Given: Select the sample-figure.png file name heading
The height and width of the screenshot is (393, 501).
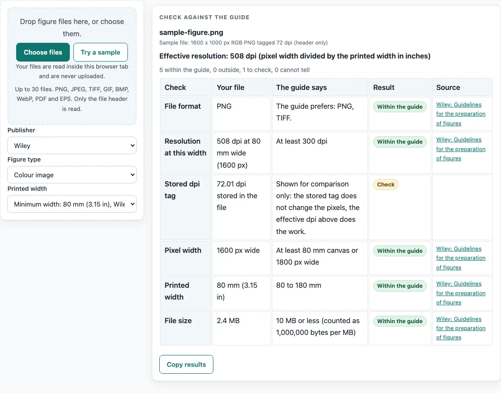Looking at the screenshot, I should pyautogui.click(x=192, y=32).
